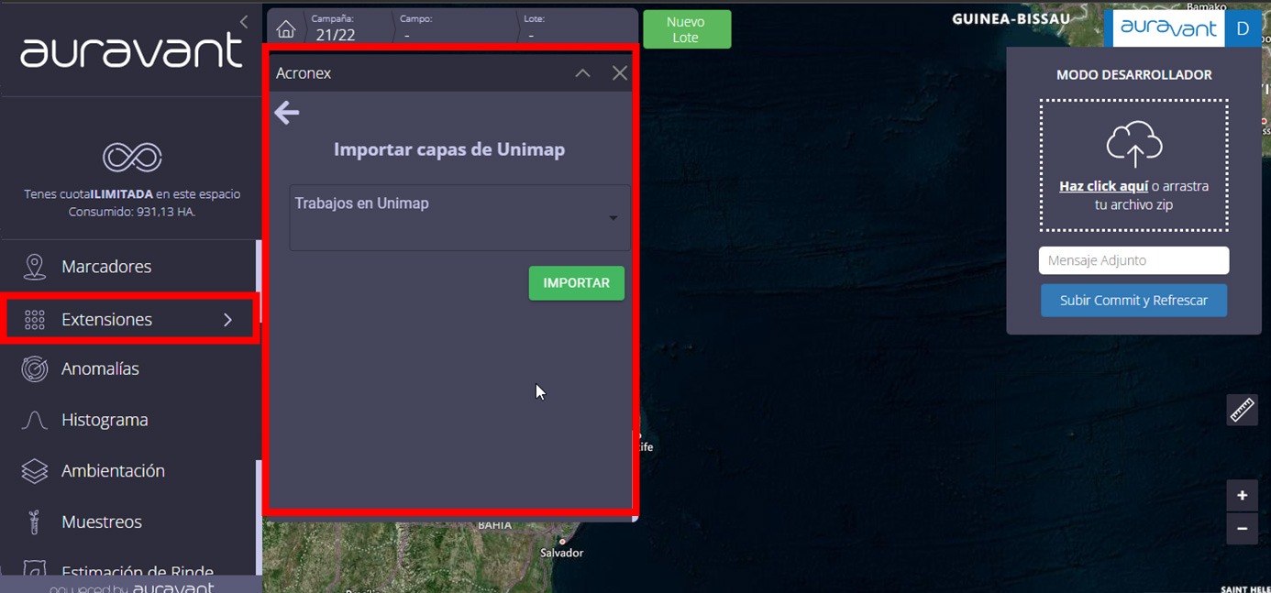Screen dimensions: 1271x593
Task: Collapse the Acronex panel with the caret
Action: (582, 73)
